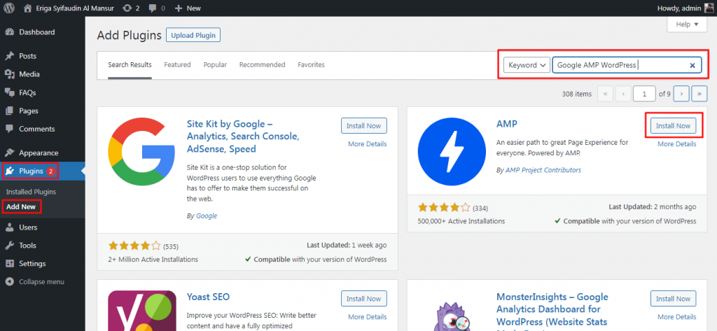Open the Site Kit by Google title link
Viewport: 717px width, 331px height.
(x=243, y=136)
